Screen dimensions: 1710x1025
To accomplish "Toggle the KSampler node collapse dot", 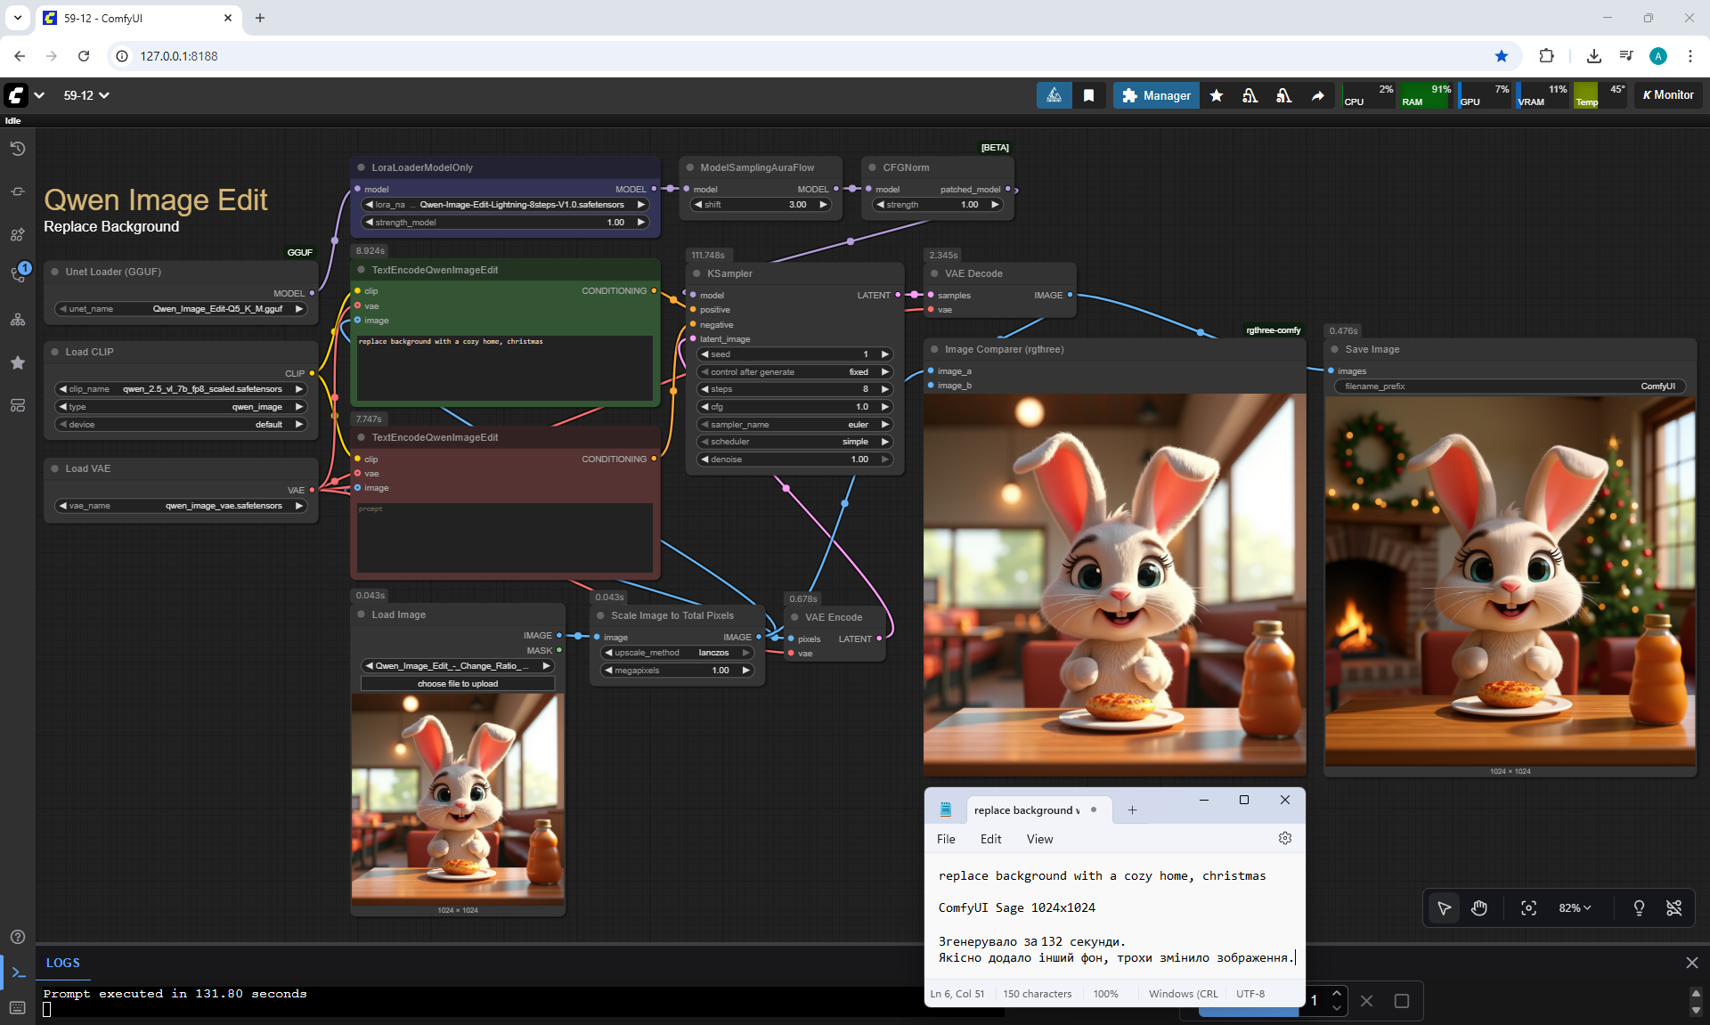I will (x=696, y=273).
